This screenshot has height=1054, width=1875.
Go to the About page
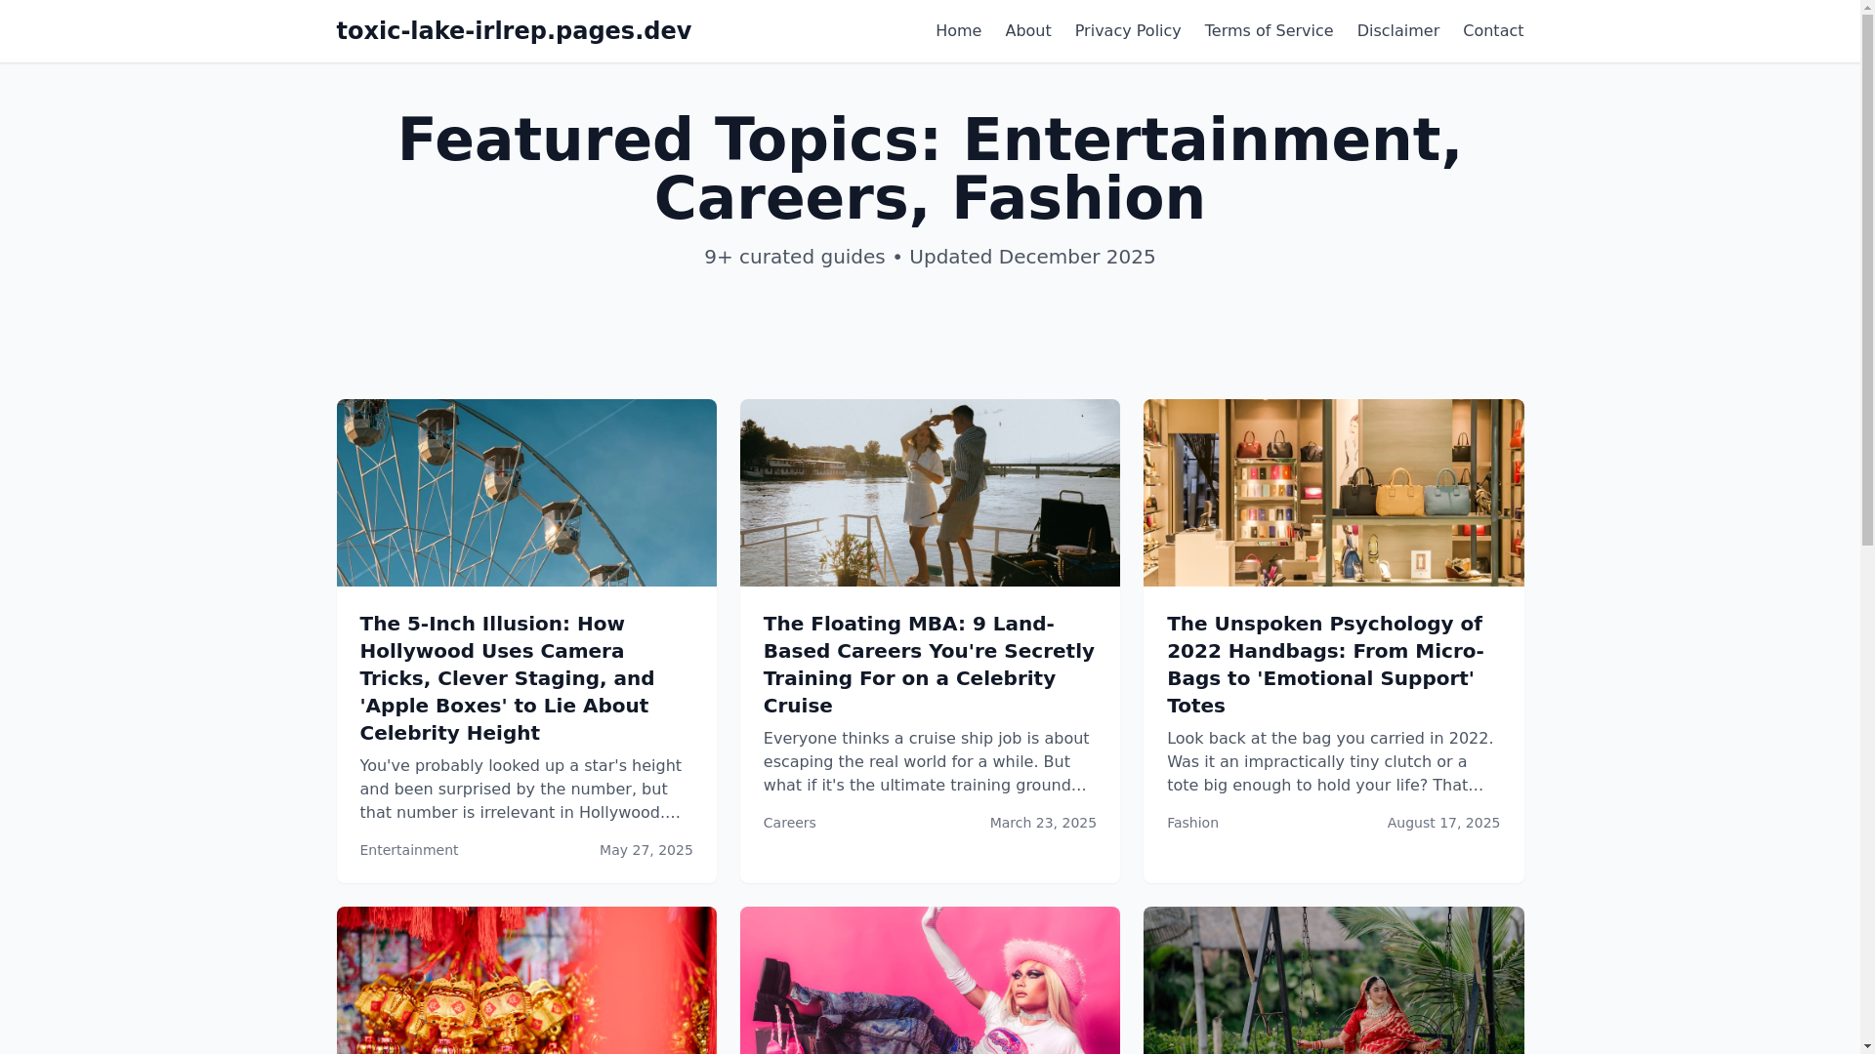pyautogui.click(x=1027, y=31)
